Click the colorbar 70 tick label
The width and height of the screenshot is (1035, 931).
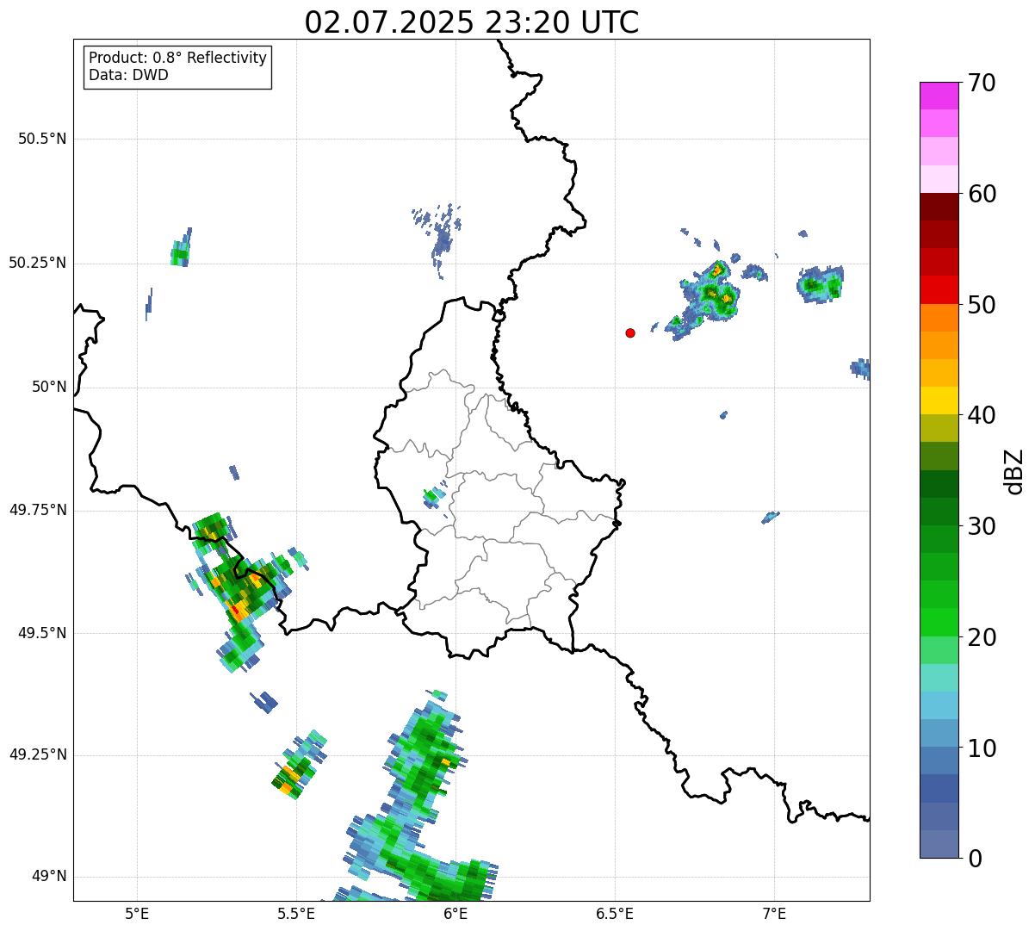point(982,83)
